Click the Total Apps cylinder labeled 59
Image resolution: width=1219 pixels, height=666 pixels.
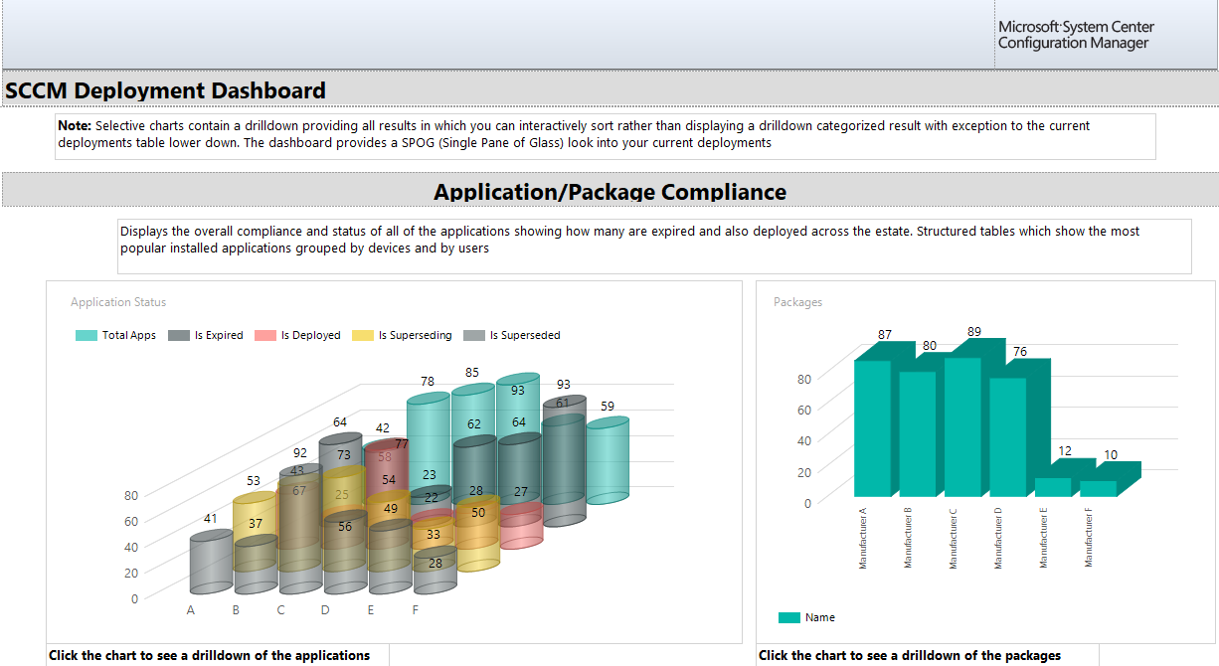click(608, 461)
